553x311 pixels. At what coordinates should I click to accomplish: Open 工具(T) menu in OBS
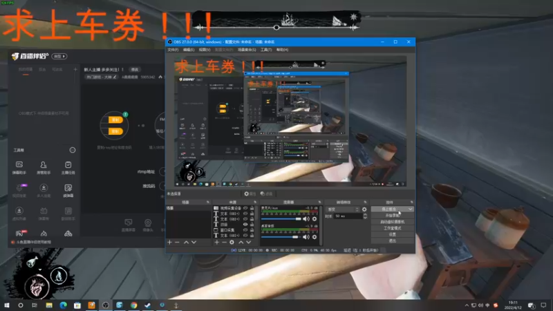click(266, 50)
